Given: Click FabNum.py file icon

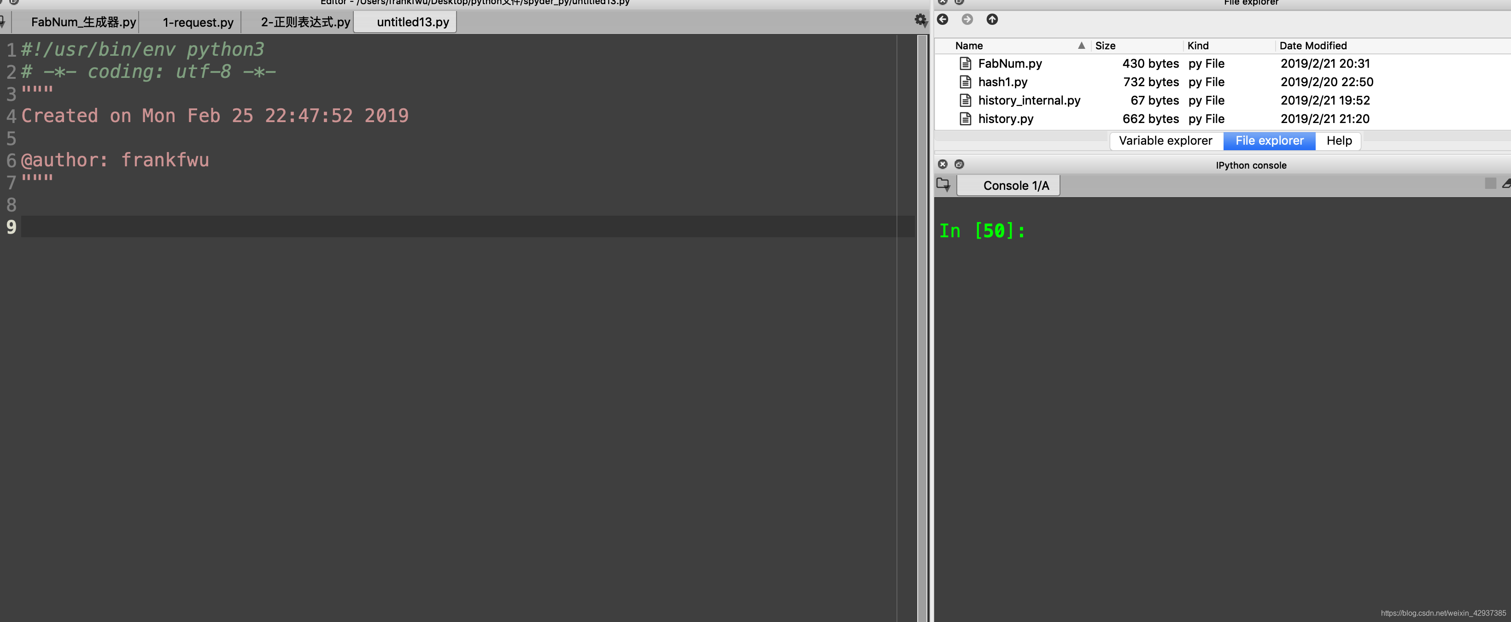Looking at the screenshot, I should (x=965, y=64).
